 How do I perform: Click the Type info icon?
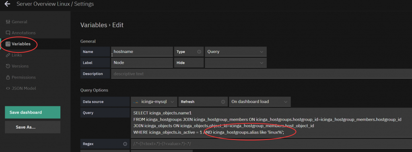pos(199,52)
